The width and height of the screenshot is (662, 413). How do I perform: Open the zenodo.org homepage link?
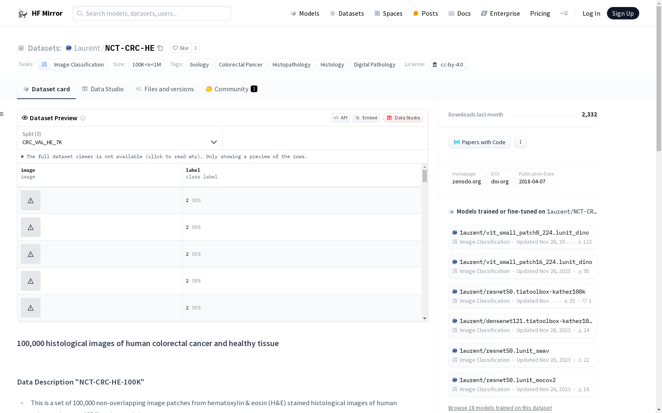click(x=466, y=178)
